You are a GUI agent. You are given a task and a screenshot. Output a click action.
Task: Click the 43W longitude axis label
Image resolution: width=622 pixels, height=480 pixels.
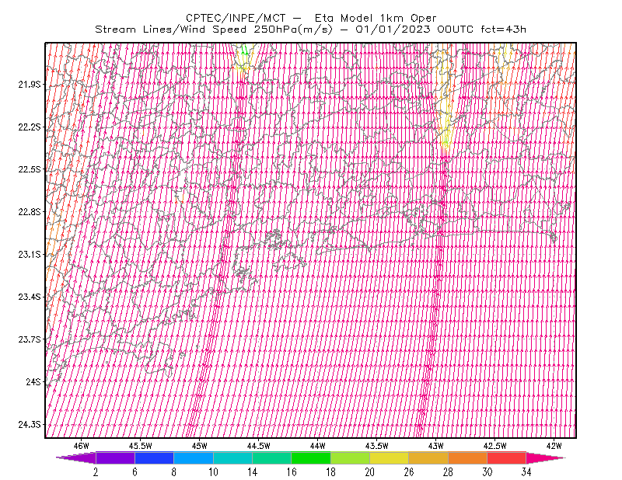(436, 446)
